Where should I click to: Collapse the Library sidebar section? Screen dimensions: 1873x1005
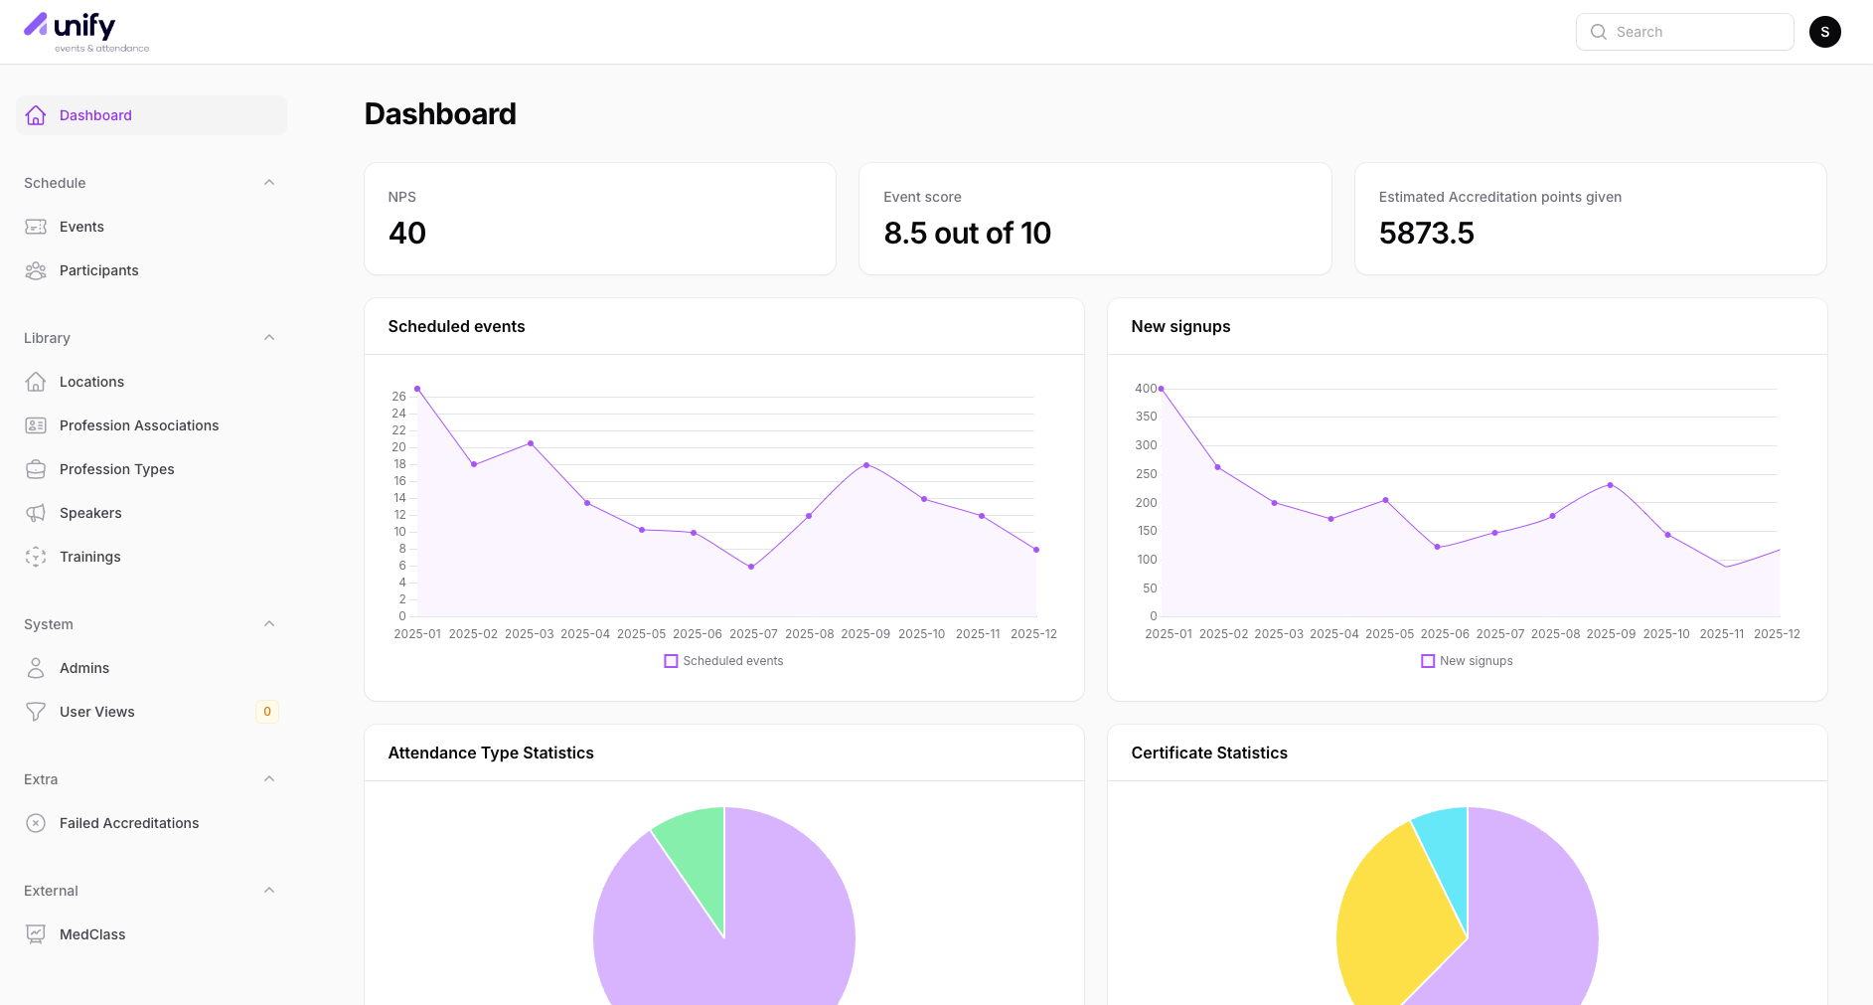click(269, 338)
